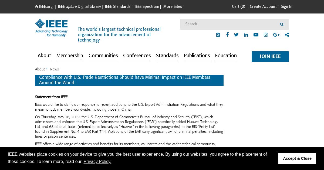The image size is (324, 170).
Task: Open IEEE Google Plus icon
Action: pyautogui.click(x=276, y=35)
